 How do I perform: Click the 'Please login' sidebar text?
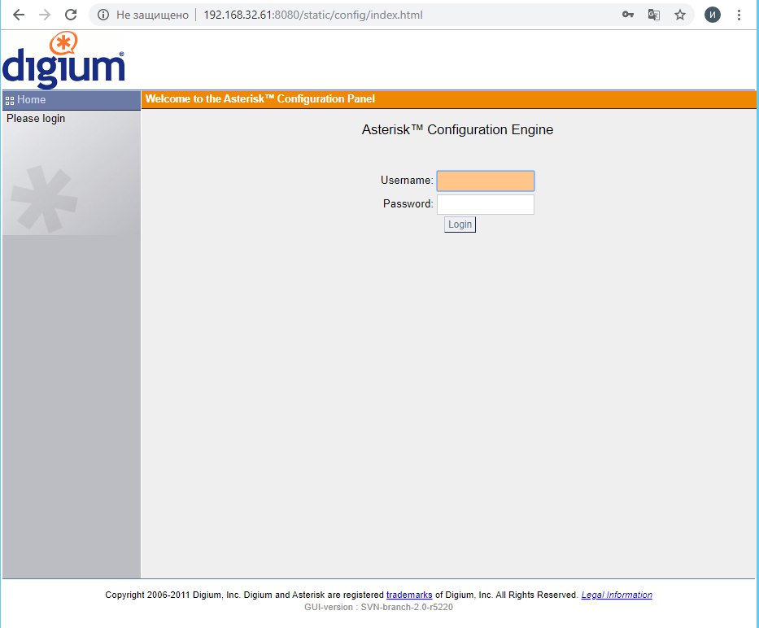(36, 119)
